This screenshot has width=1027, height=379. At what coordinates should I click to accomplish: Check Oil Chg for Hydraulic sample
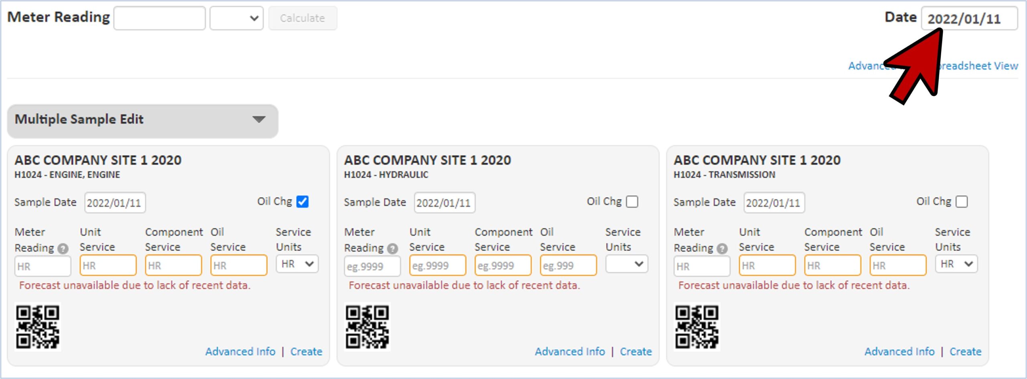point(632,202)
